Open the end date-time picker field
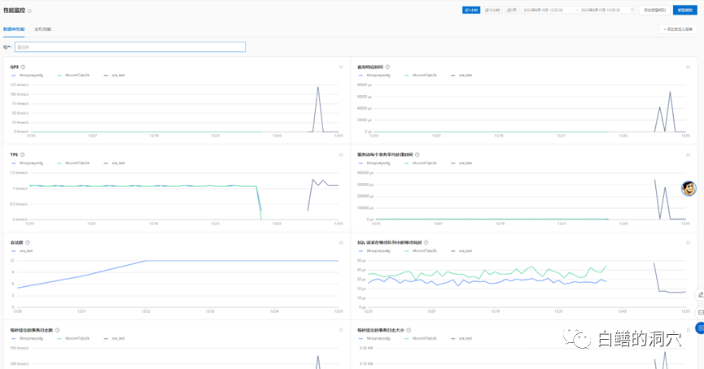 tap(601, 10)
